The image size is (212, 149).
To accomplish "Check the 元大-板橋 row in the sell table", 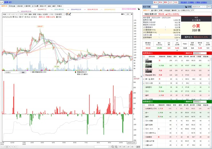I will tap(144, 121).
